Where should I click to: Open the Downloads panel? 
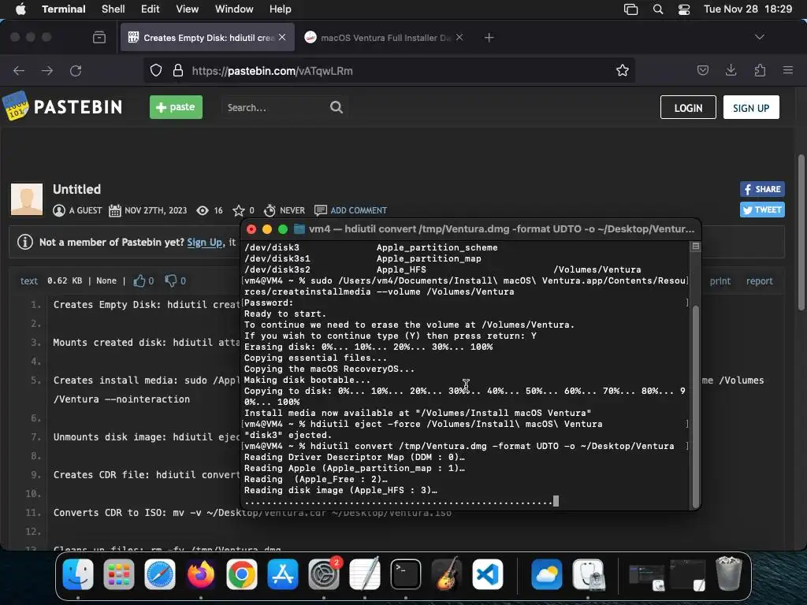(731, 70)
